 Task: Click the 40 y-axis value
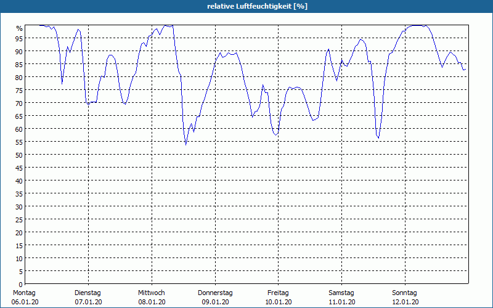coord(19,181)
